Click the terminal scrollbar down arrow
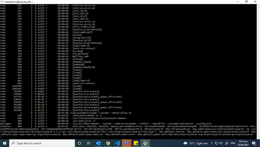 pyautogui.click(x=258, y=138)
